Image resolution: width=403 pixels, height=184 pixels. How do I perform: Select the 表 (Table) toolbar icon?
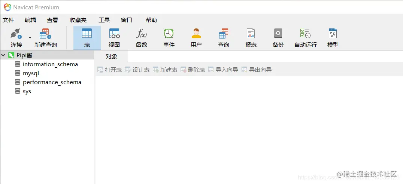pyautogui.click(x=87, y=38)
